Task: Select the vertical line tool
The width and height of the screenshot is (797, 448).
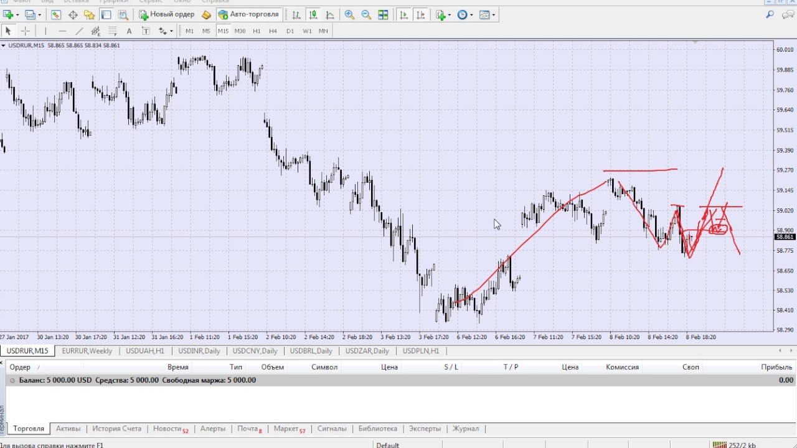Action: 45,30
